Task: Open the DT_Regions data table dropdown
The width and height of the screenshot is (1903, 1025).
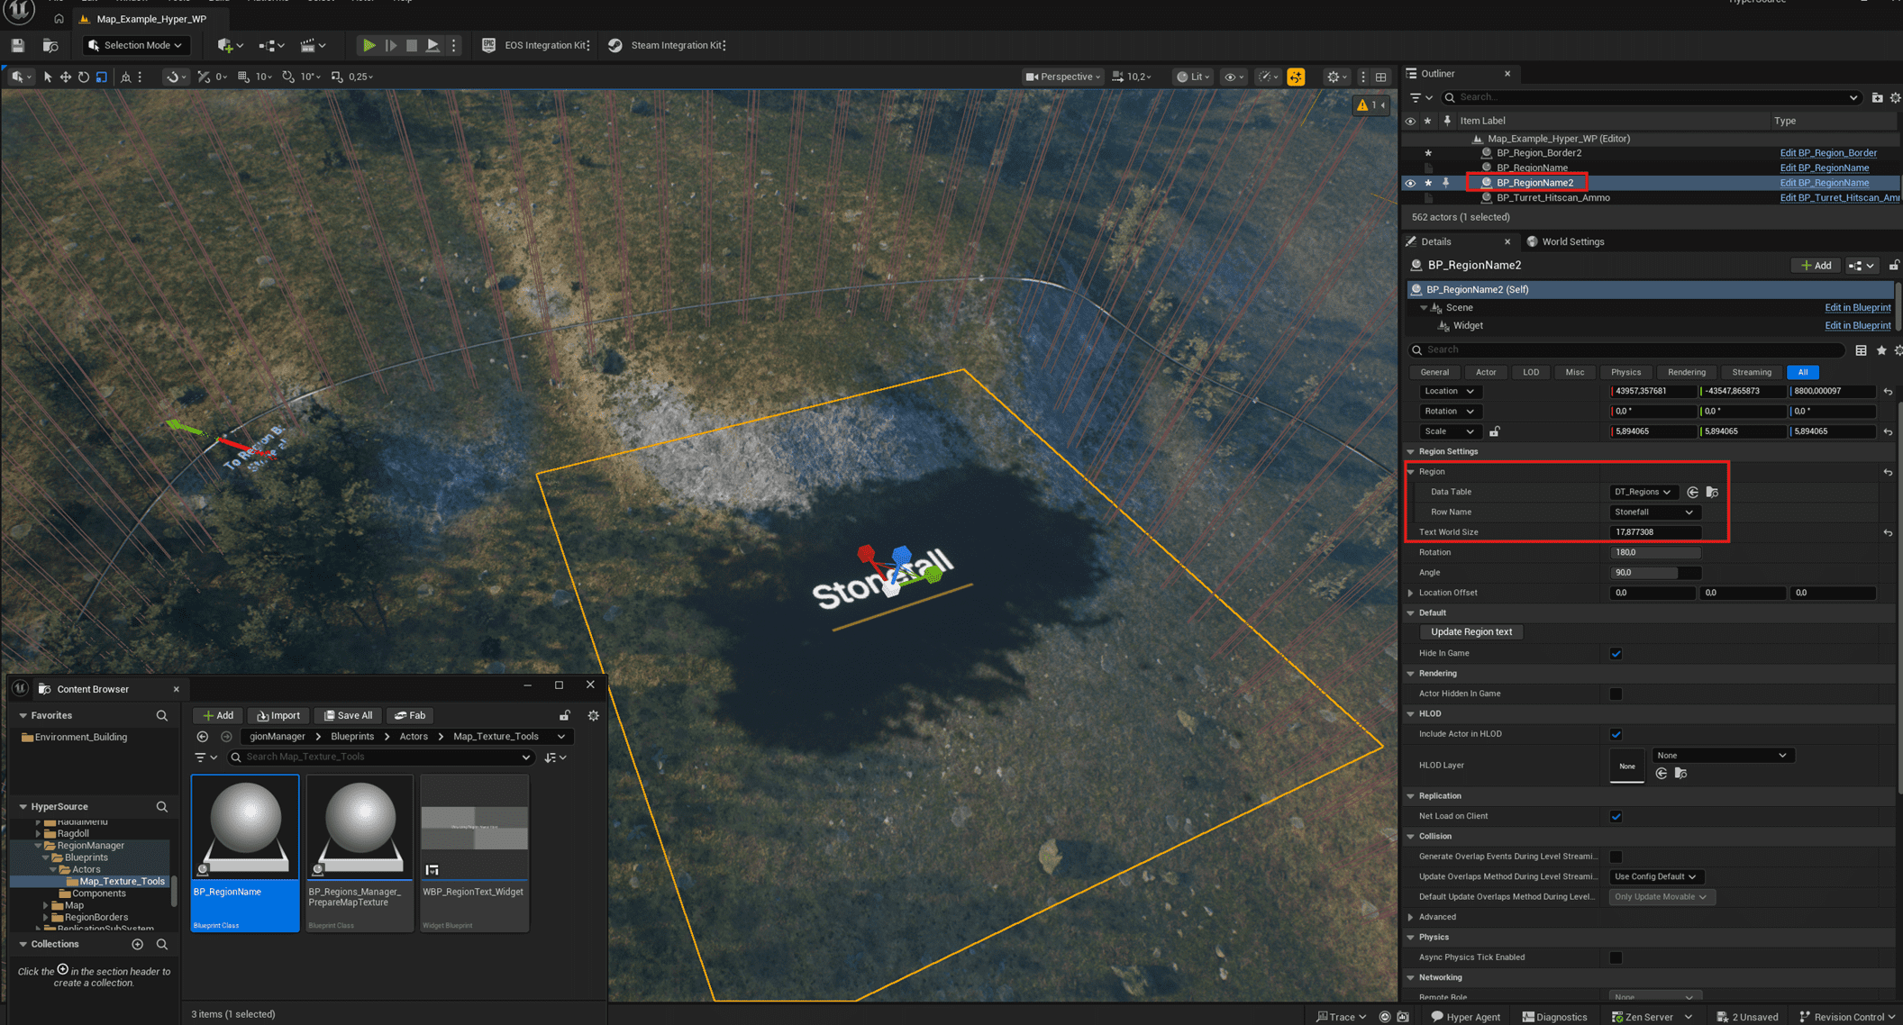Action: [1643, 492]
